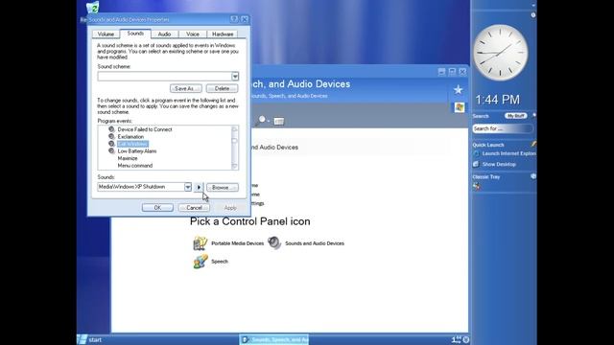Select the Exit Windows program event

coord(132,144)
